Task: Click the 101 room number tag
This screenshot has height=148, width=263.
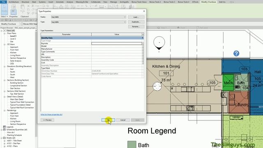Action: click(166, 73)
